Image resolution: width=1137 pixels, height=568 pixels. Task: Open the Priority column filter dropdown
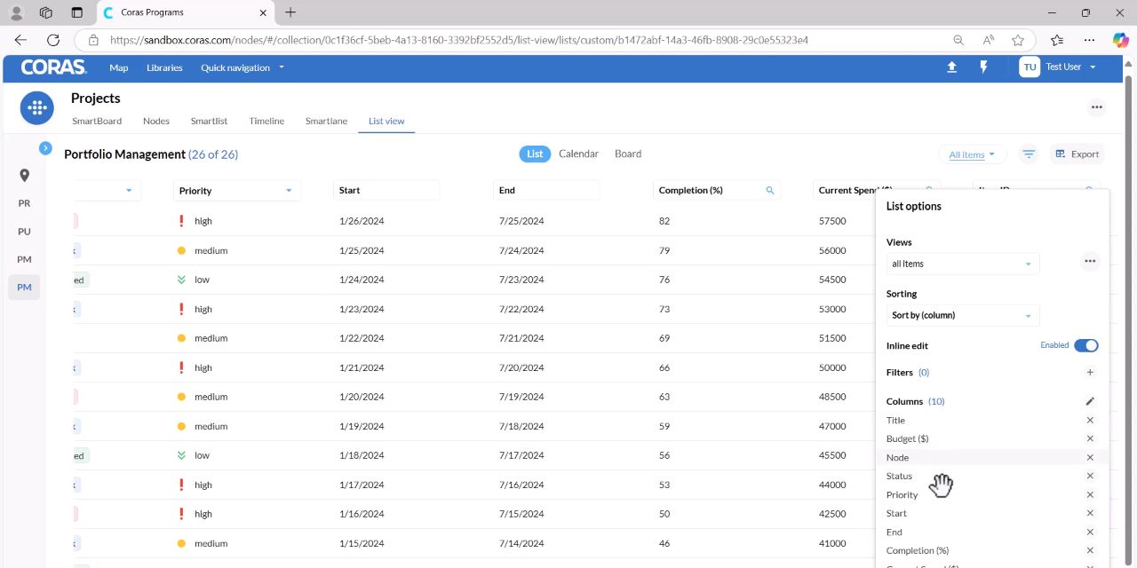click(289, 191)
